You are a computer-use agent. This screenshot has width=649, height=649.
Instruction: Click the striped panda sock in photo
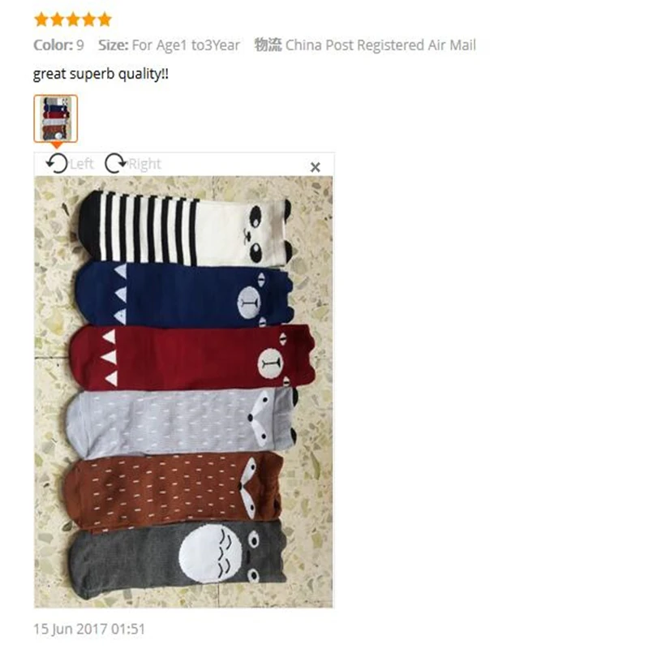(185, 229)
